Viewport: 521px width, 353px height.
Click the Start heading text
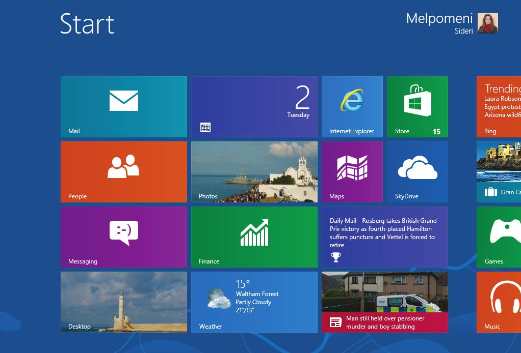pyautogui.click(x=87, y=24)
